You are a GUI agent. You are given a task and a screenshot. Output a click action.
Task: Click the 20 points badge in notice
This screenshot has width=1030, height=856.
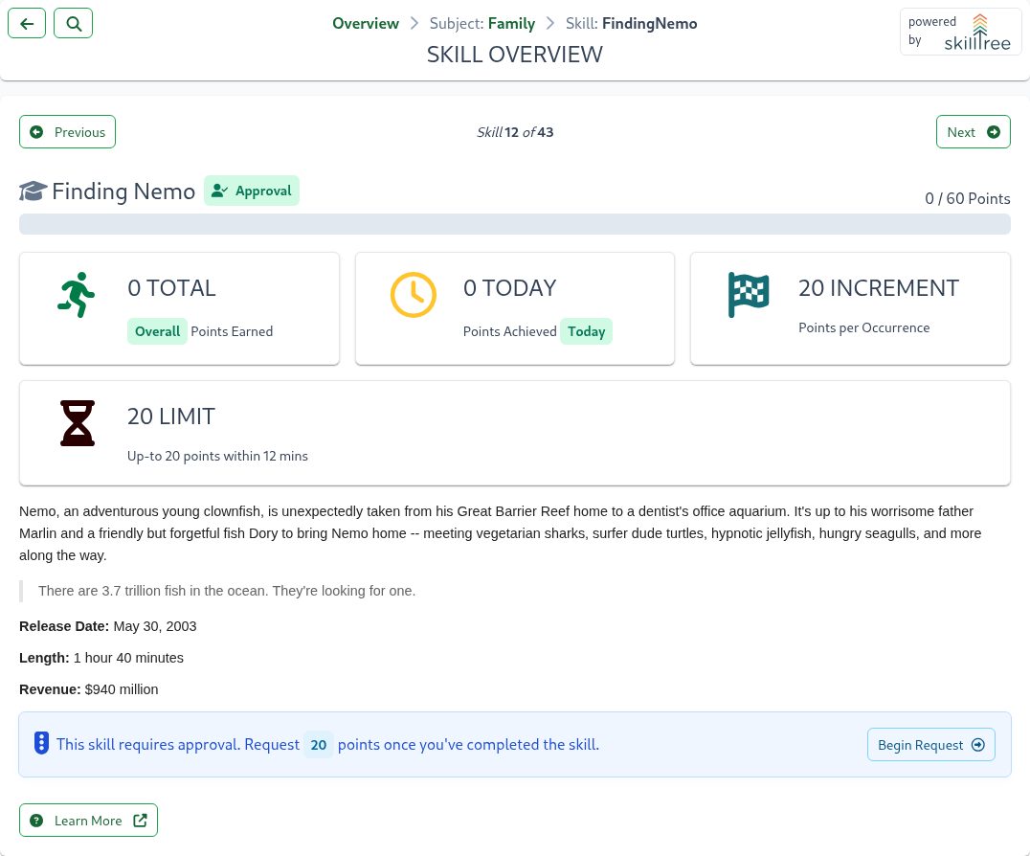click(x=319, y=745)
